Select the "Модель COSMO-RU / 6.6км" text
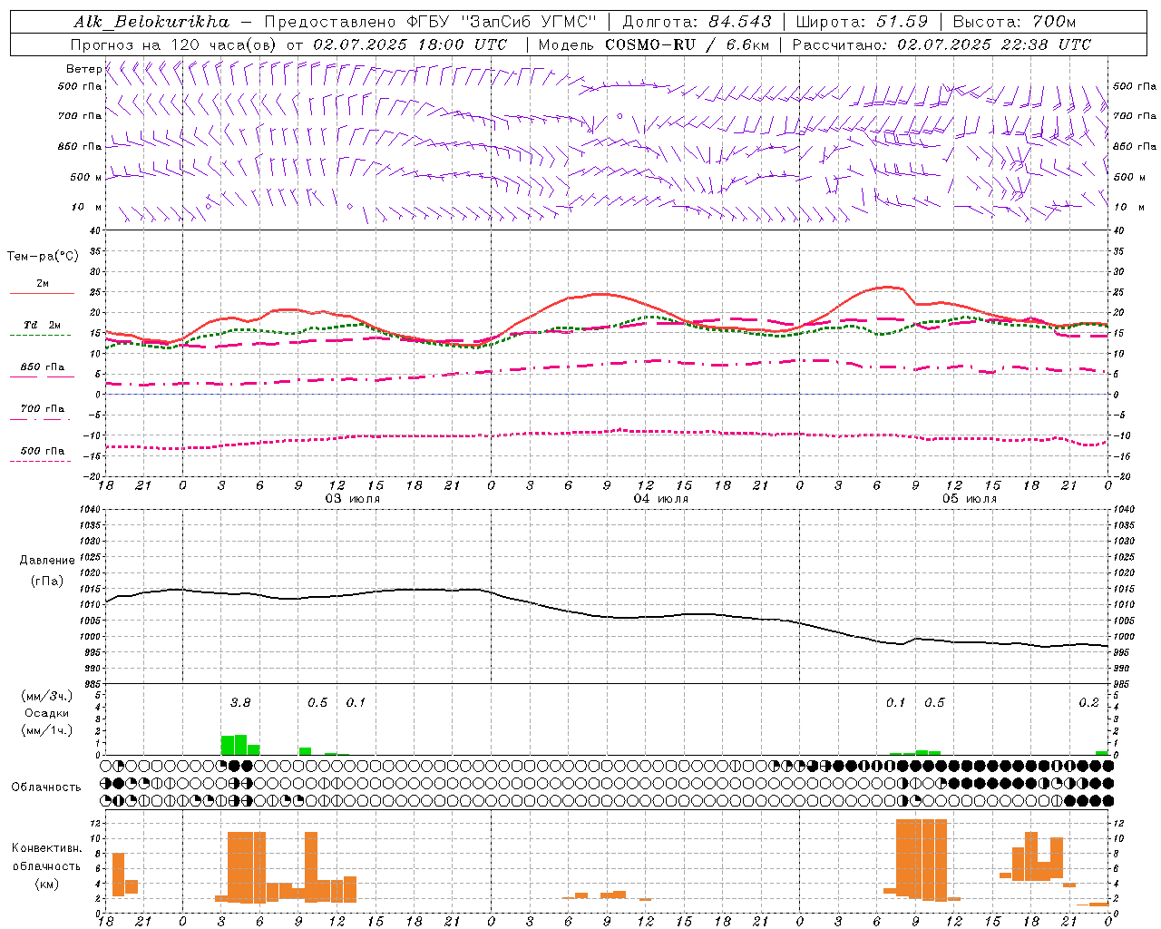Viewport: 1161px width, 929px height. (x=654, y=44)
